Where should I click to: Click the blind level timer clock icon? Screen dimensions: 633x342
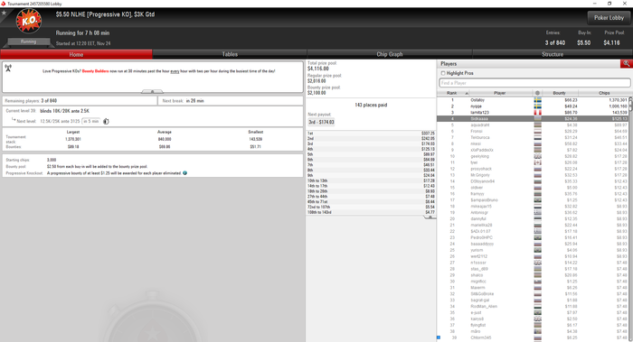click(106, 121)
